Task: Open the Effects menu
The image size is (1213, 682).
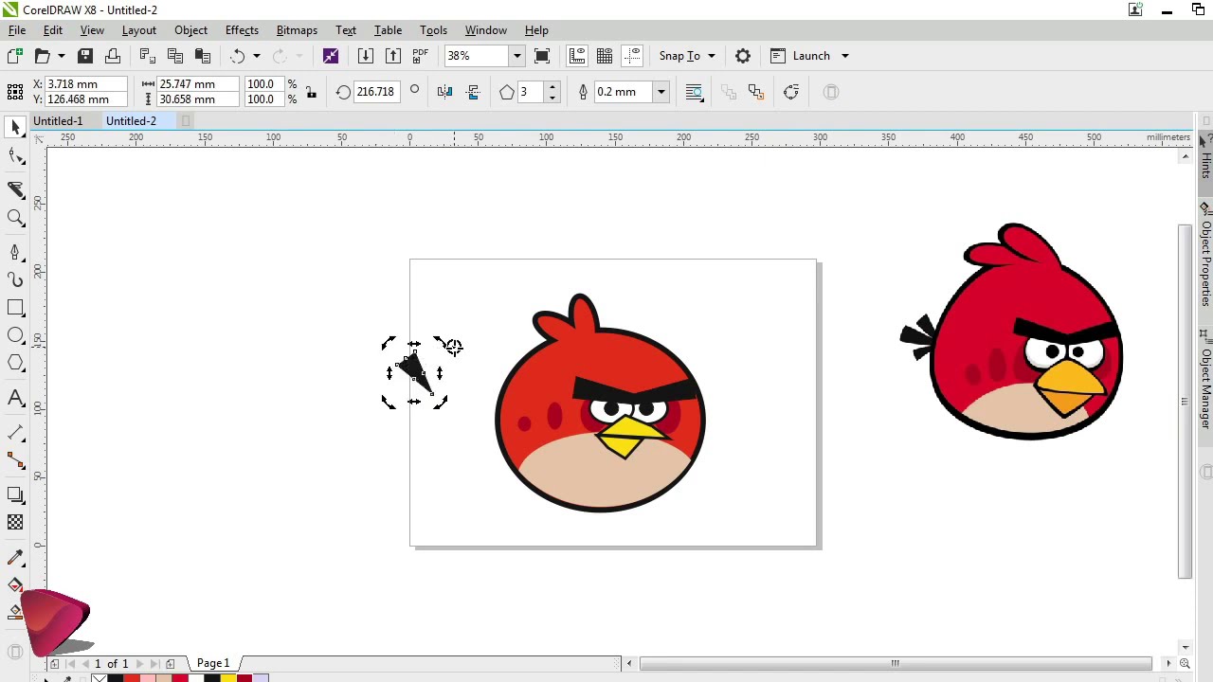Action: (242, 30)
